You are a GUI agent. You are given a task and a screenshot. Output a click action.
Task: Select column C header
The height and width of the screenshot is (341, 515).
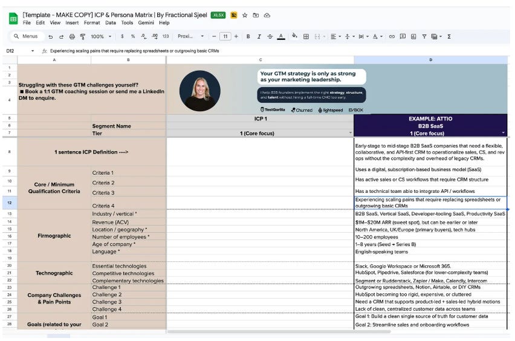pos(260,60)
